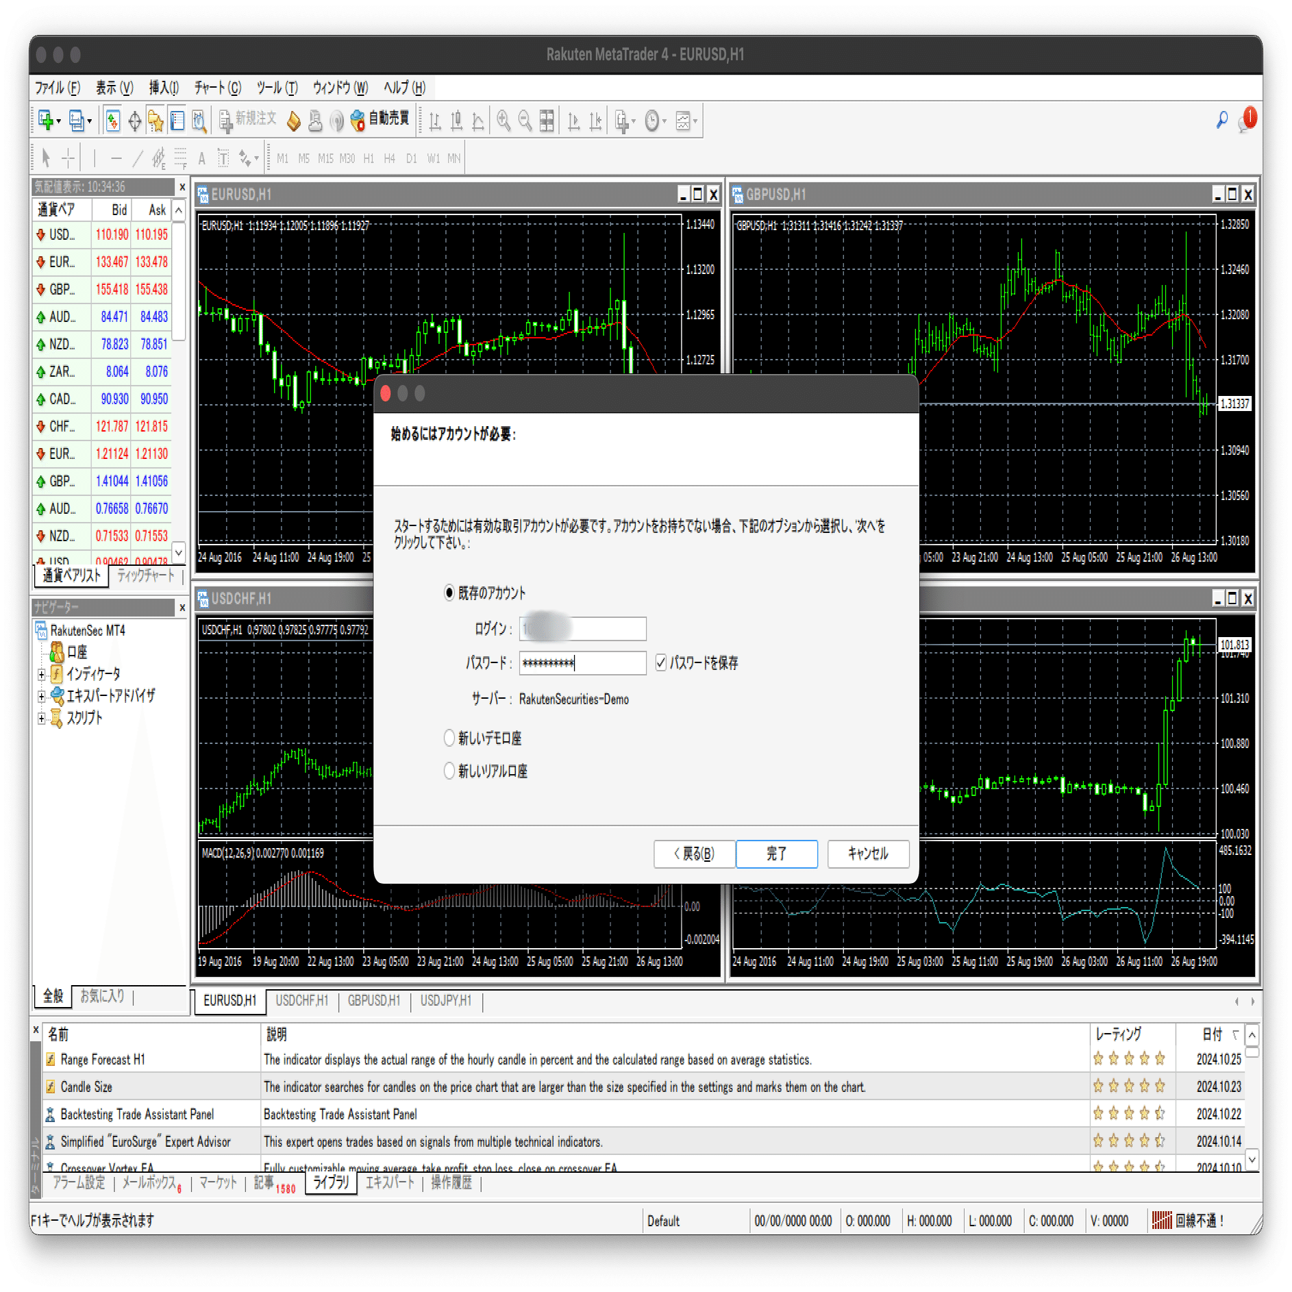1292x1292 pixels.
Task: Zoom in the chart with magnifier plus
Action: click(x=504, y=121)
